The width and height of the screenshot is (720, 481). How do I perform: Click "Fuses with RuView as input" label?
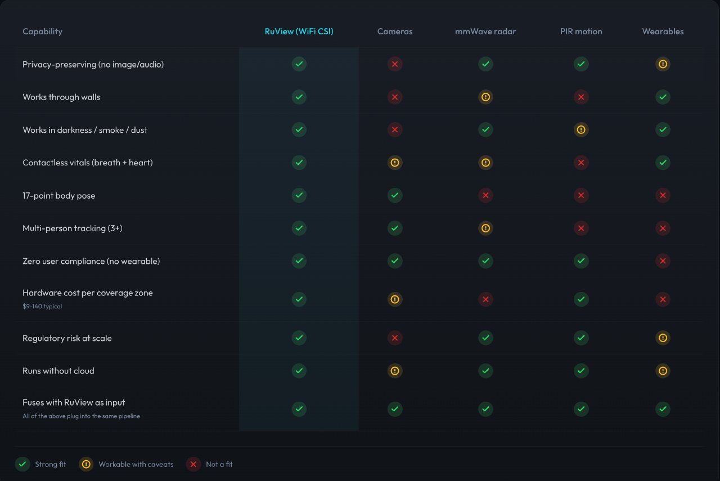[x=74, y=402]
